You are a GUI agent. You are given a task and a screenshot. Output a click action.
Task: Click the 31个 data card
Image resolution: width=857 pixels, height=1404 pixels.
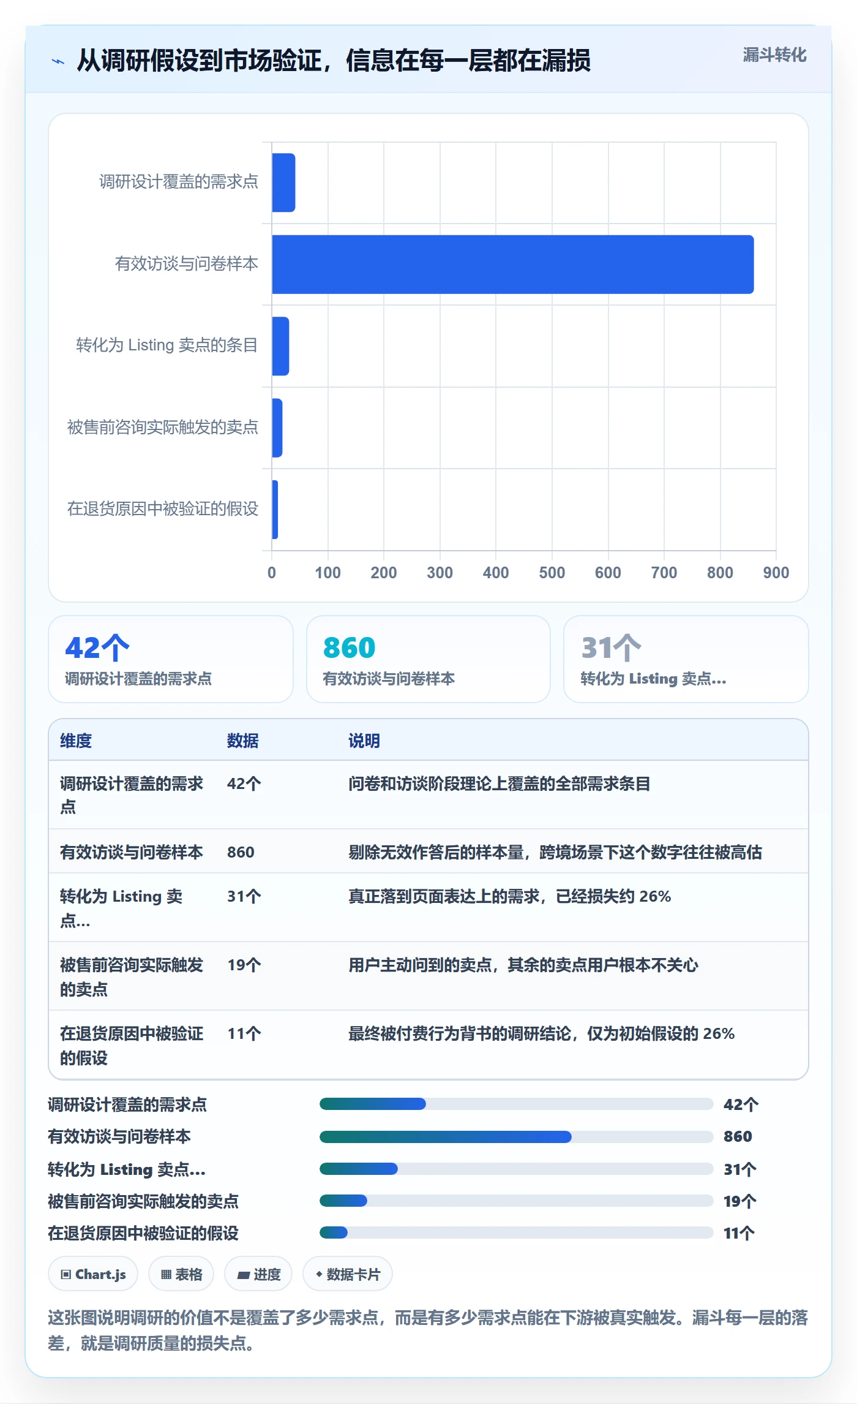tap(686, 659)
